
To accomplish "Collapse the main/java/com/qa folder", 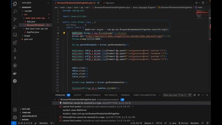I will [x=35, y=18].
